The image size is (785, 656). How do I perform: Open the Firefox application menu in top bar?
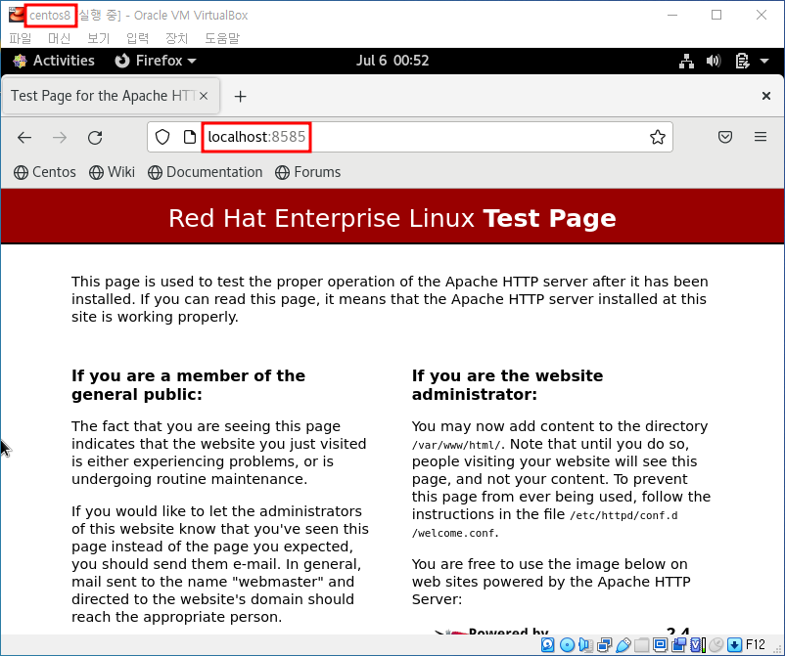(156, 61)
